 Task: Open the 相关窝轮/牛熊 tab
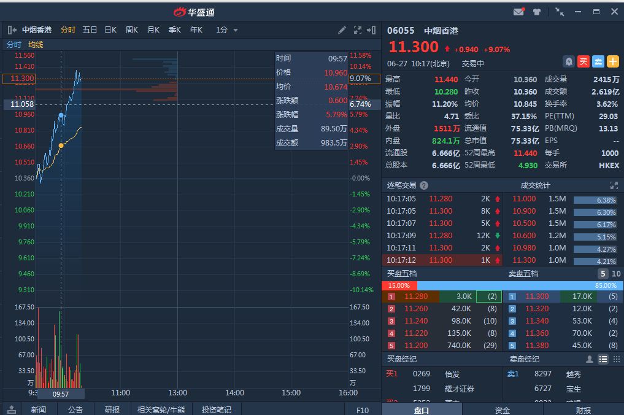pos(161,409)
